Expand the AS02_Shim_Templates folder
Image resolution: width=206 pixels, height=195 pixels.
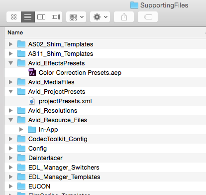[x=10, y=44]
